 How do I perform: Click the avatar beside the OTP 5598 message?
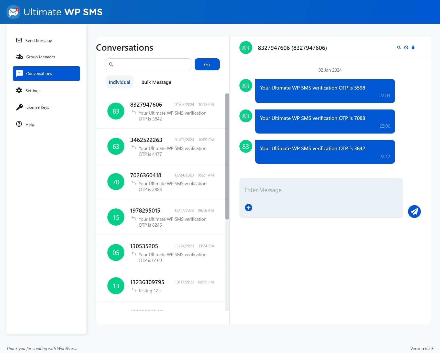246,86
